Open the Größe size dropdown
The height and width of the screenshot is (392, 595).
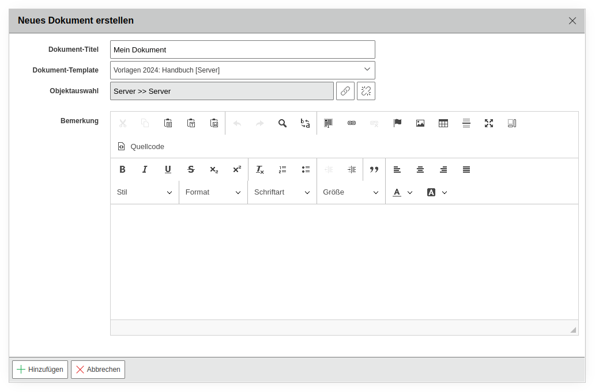click(351, 192)
